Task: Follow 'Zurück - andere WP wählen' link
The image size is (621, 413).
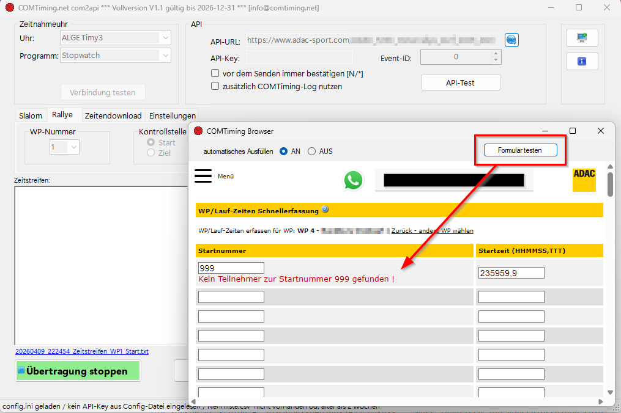Action: [x=432, y=231]
